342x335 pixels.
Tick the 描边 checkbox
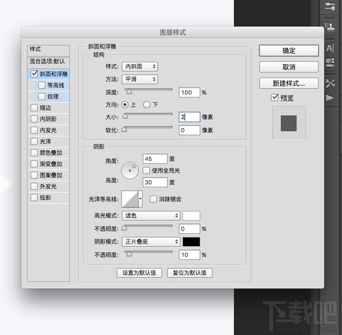click(x=34, y=108)
